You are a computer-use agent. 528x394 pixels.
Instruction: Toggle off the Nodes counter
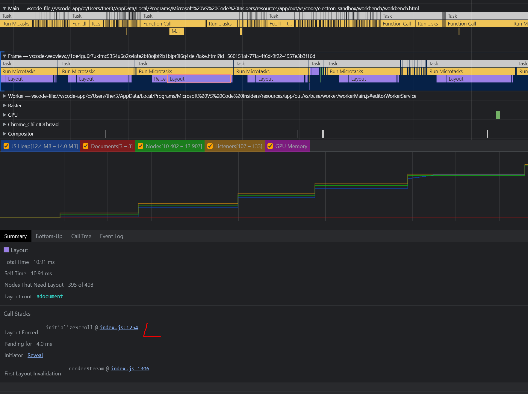click(x=140, y=146)
